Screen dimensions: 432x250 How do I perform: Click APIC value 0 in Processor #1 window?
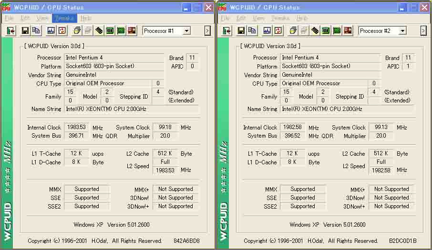click(x=192, y=66)
